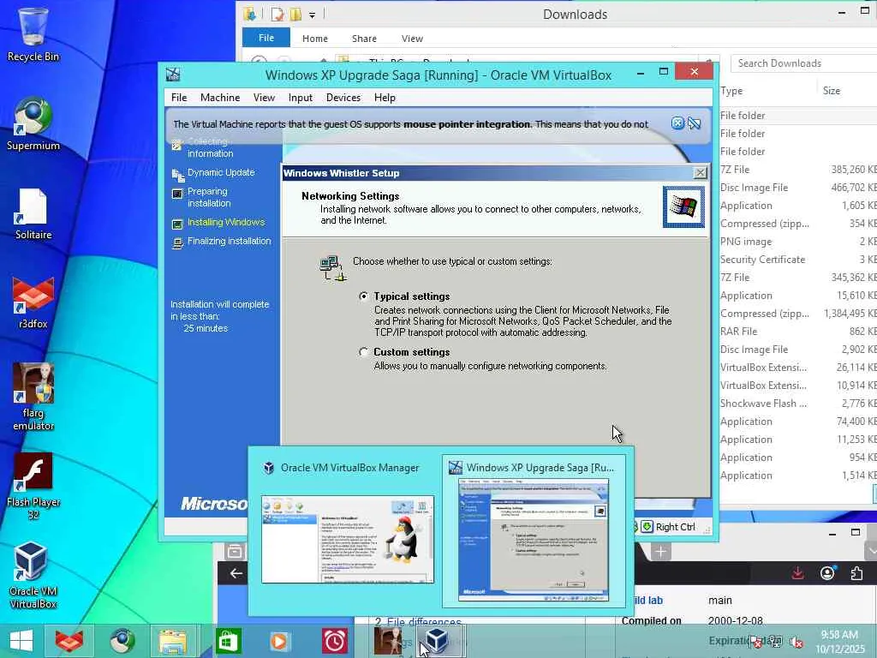
Task: Select Windows XP Upgrade Saga thumbnail preview
Action: (x=534, y=530)
